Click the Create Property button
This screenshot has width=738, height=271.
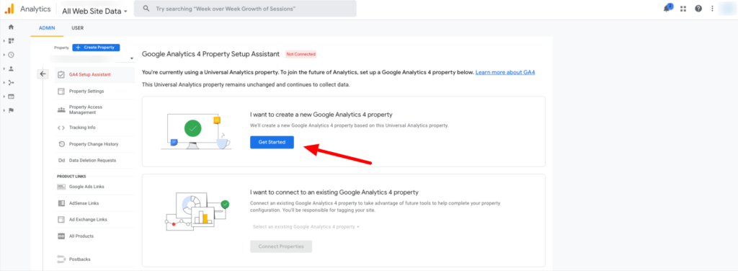pos(96,48)
